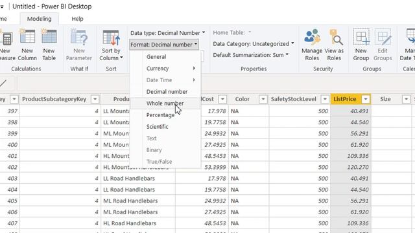Open View as Roles
This screenshot has width=415, height=233.
(x=334, y=45)
